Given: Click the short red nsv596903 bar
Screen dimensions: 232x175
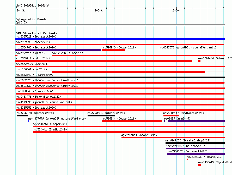Looking at the screenshot, I should [x=113, y=50].
